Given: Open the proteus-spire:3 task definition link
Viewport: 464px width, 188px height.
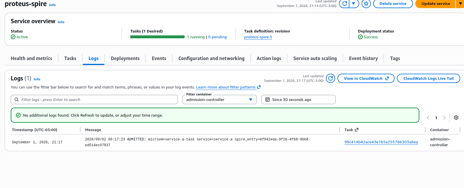Looking at the screenshot, I should coord(258,37).
